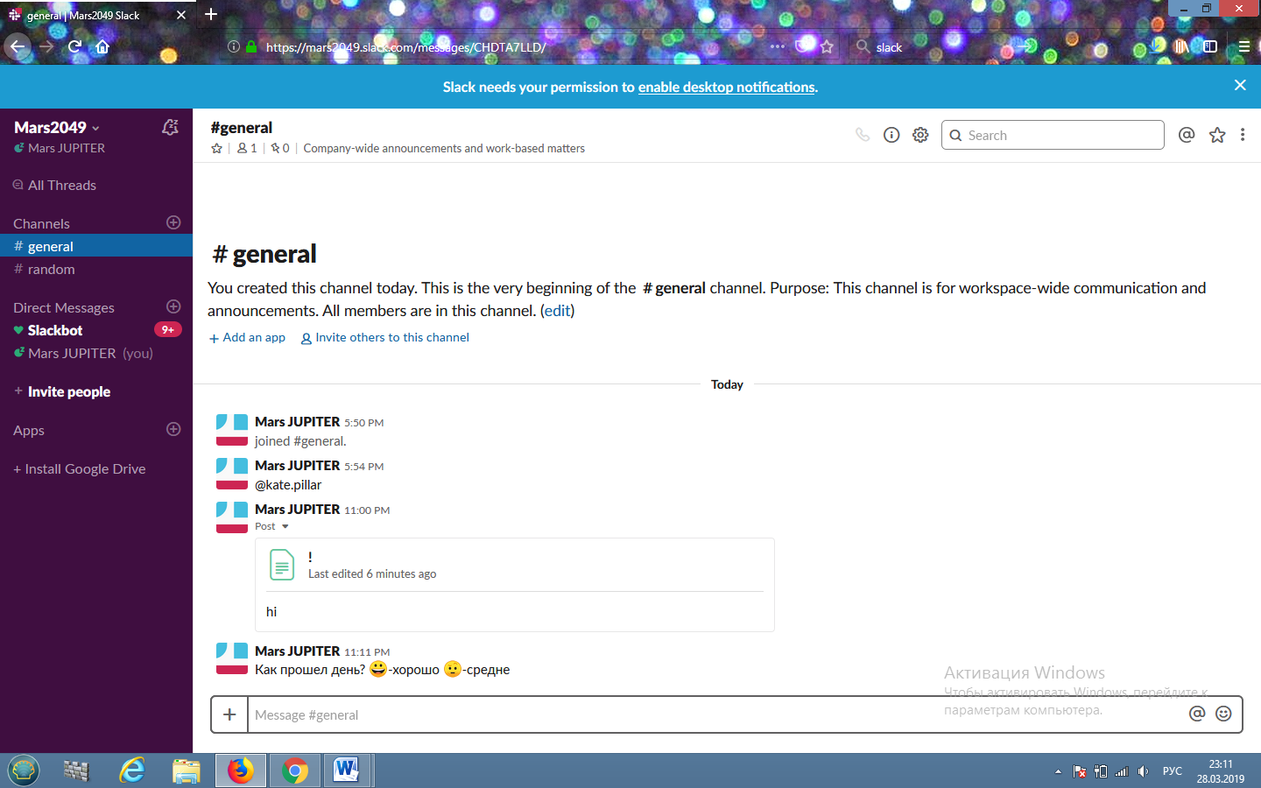Click the @kate.pillar mention
This screenshot has height=788, width=1261.
coord(288,485)
